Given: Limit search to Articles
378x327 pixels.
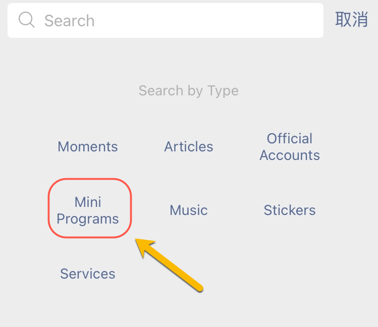Looking at the screenshot, I should [x=189, y=147].
